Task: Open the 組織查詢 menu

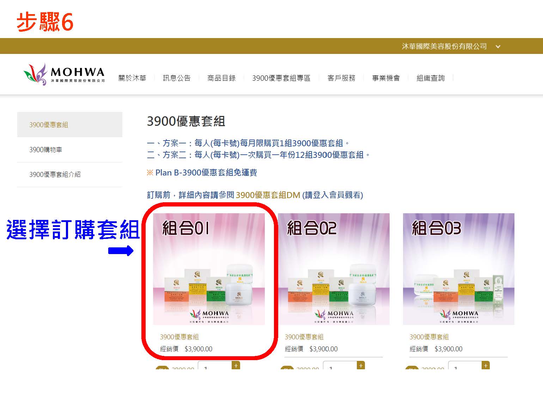Action: [x=431, y=78]
